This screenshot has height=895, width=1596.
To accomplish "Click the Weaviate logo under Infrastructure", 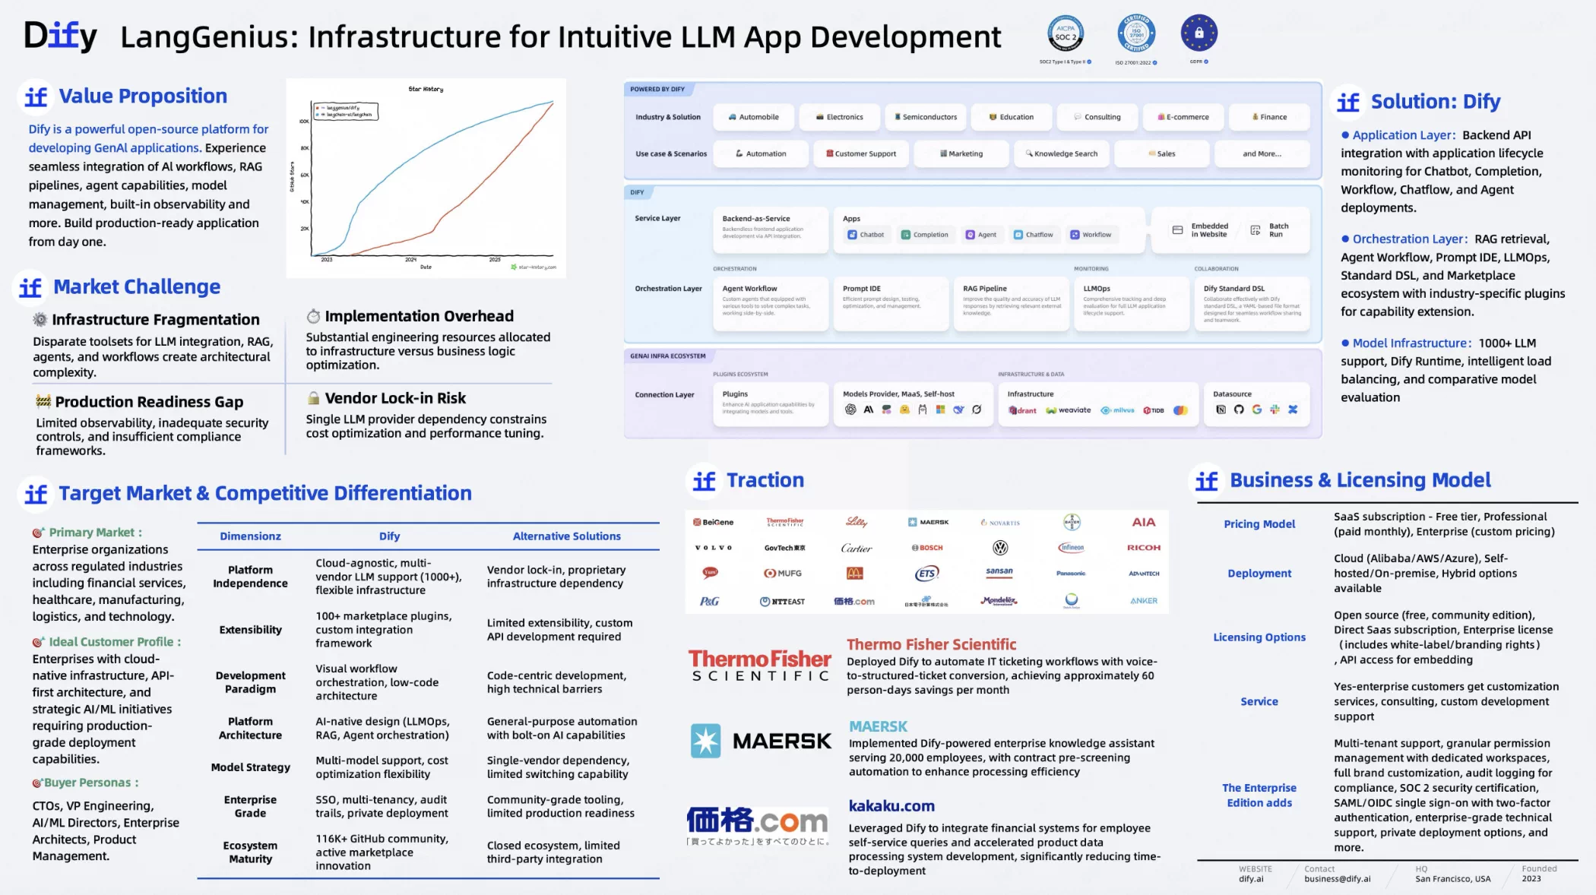I will point(1068,410).
